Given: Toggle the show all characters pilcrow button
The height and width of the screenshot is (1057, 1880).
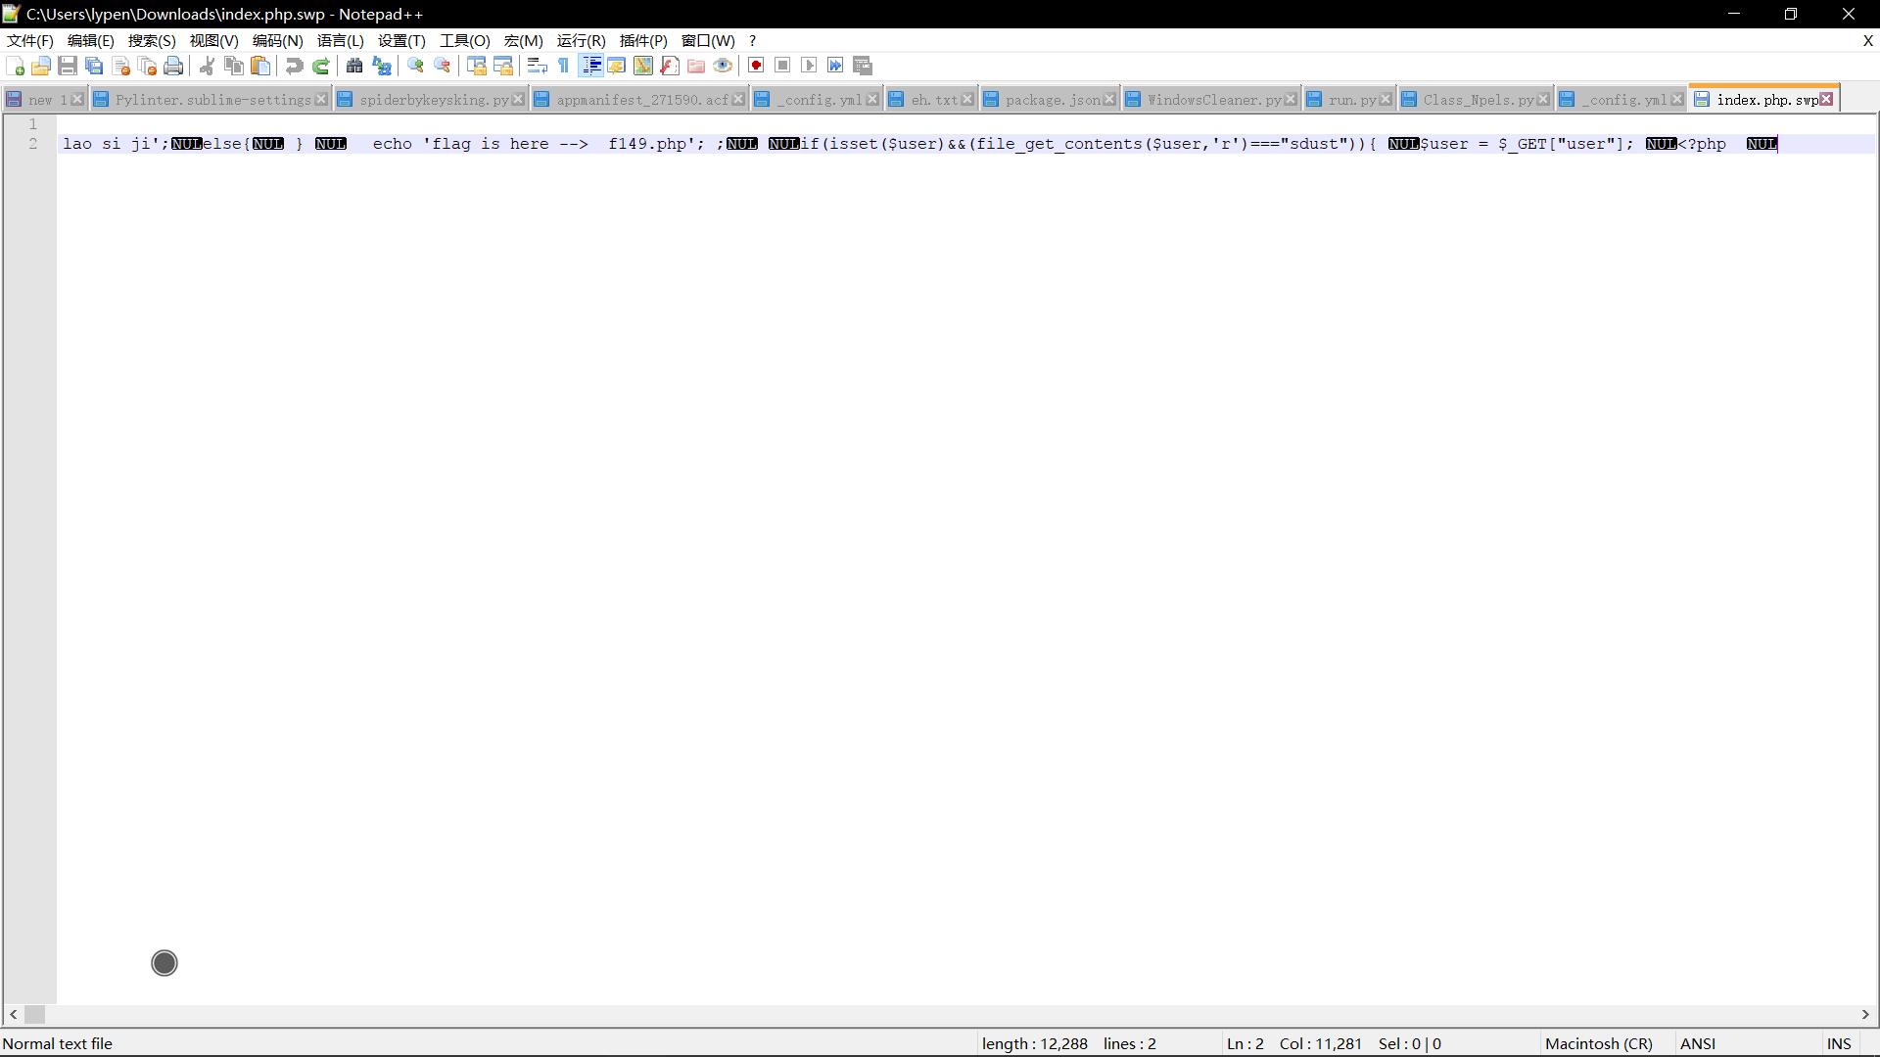Looking at the screenshot, I should 564,66.
